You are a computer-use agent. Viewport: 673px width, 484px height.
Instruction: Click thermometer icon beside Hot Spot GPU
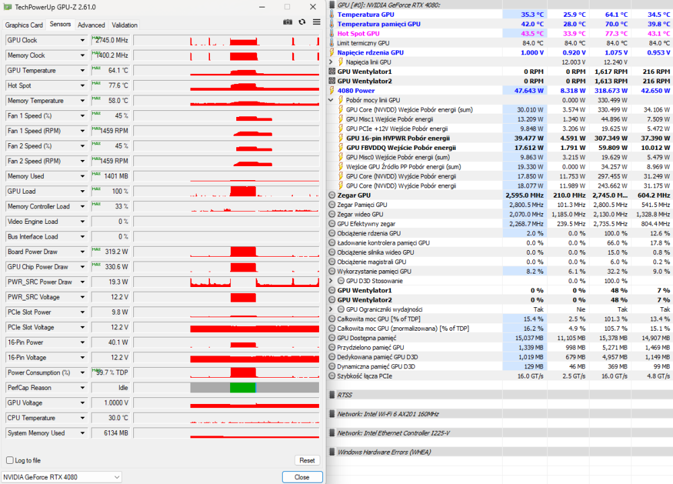332,34
